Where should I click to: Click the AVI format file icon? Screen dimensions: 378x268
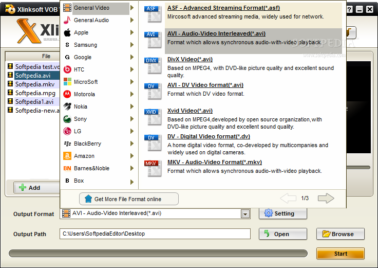pyautogui.click(x=153, y=40)
